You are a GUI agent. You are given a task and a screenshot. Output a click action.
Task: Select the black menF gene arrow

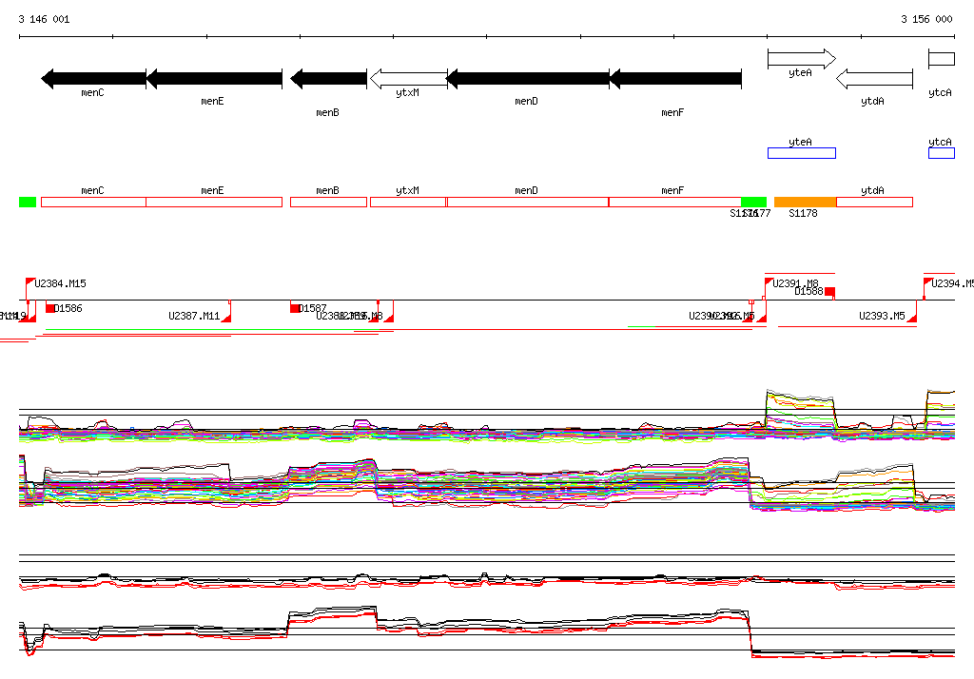(x=674, y=79)
